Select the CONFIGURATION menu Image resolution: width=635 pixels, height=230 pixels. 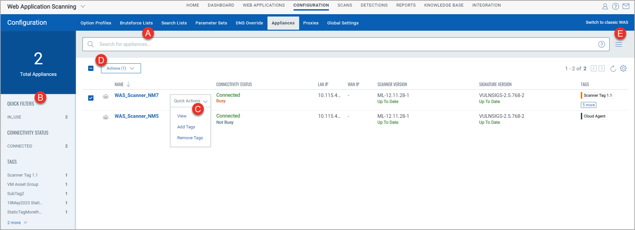(311, 5)
